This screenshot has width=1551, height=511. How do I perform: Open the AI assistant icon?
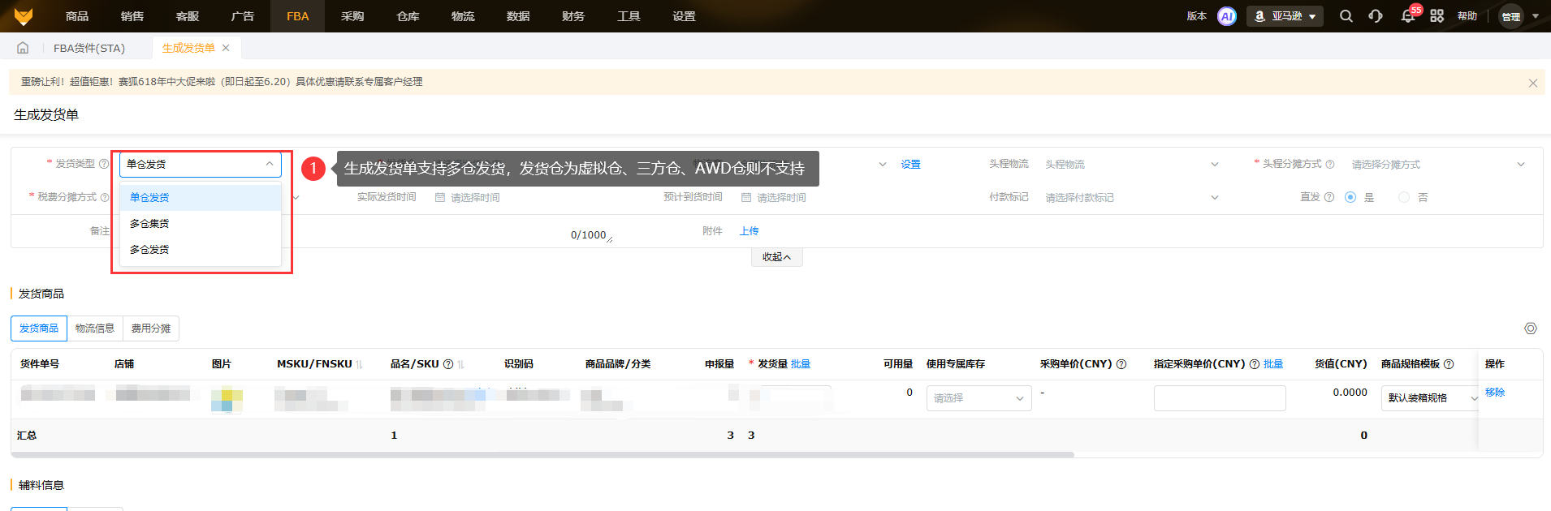[1226, 16]
